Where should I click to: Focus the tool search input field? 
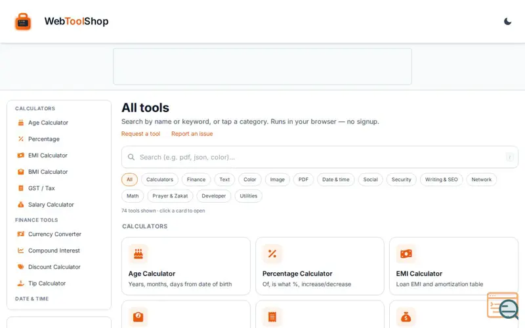point(320,157)
